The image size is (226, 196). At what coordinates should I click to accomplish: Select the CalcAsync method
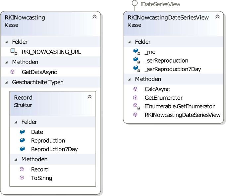click(157, 89)
